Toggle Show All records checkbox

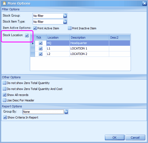pos(4,95)
